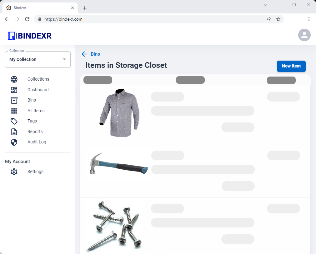Open the Reports document icon
Viewport: 316px width, 254px height.
14,132
